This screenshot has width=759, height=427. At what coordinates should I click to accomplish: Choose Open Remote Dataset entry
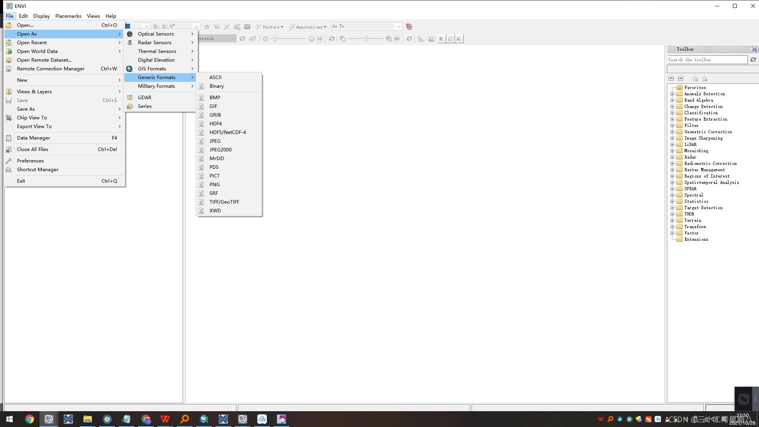click(64, 60)
